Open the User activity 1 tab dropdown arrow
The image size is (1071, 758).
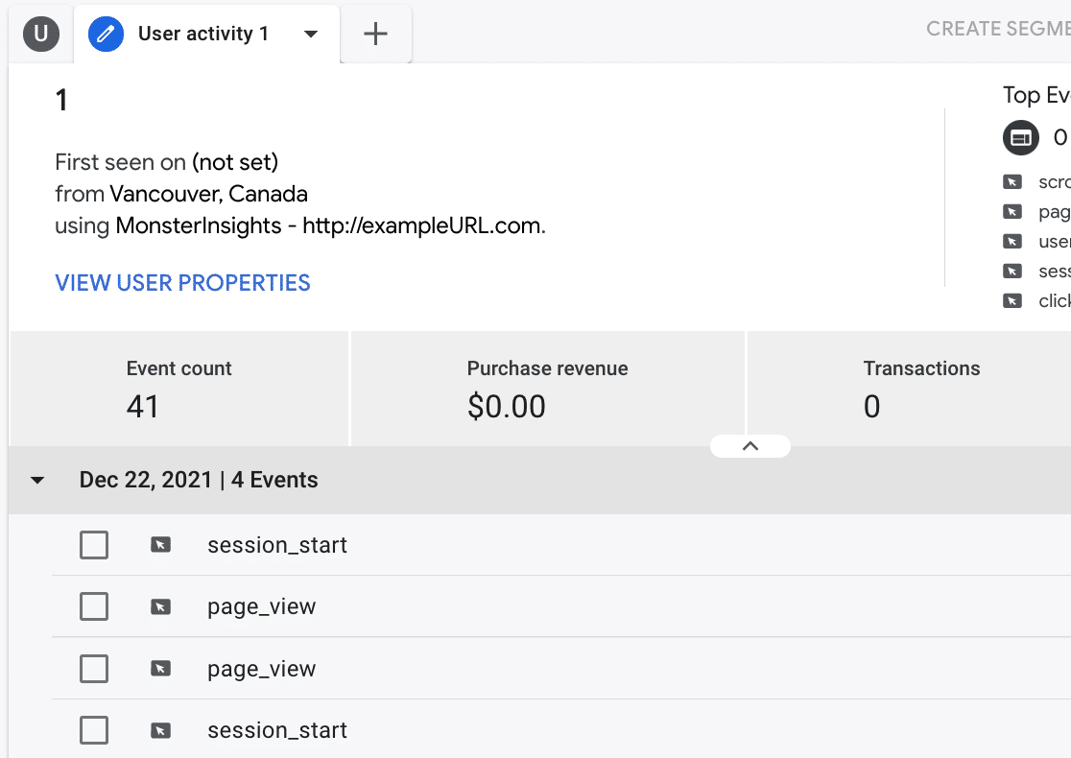tap(310, 35)
